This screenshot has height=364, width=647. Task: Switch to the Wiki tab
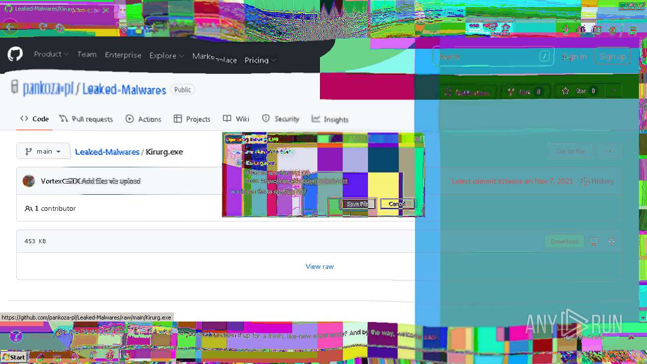coord(236,119)
